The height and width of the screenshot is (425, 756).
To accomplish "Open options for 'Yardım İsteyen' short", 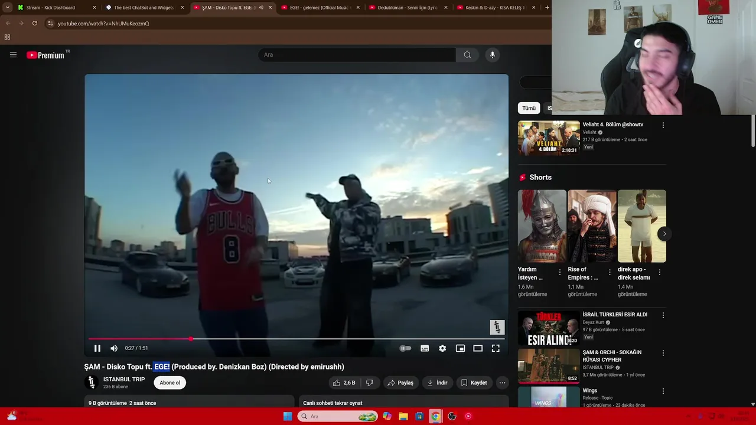I will click(x=560, y=272).
